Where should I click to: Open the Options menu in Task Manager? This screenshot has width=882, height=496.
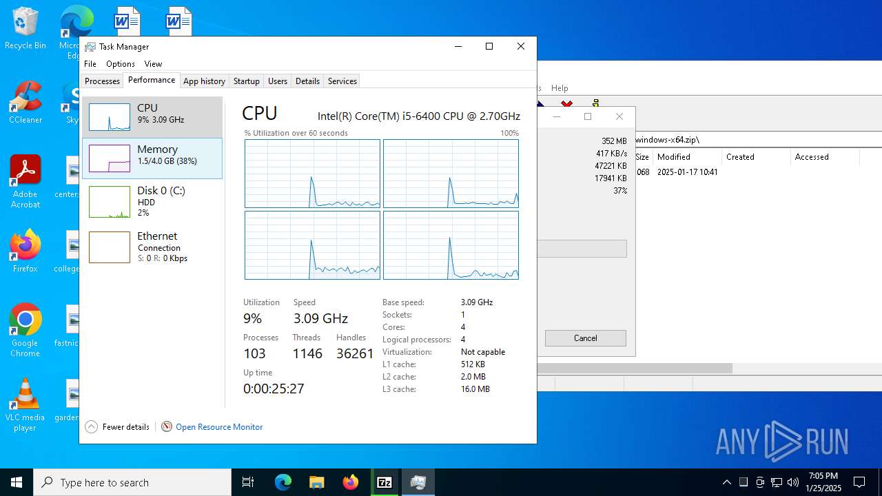point(121,63)
